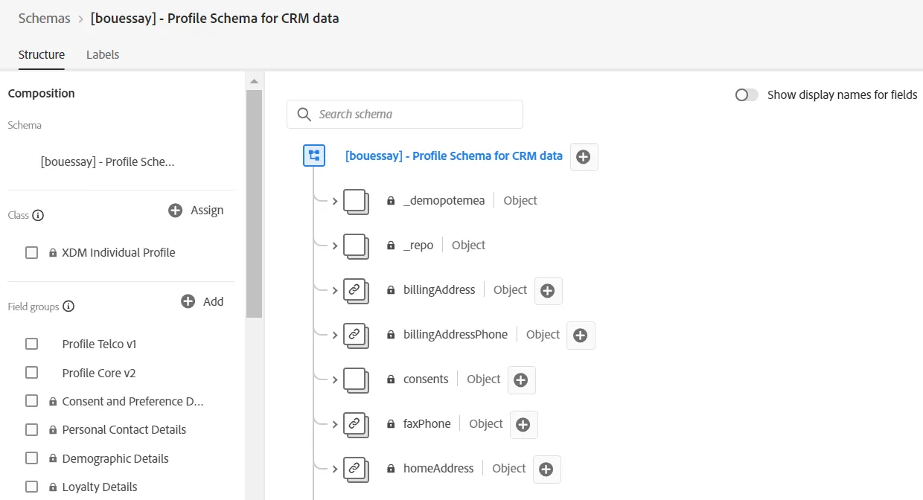Expand the billingAddressPhone node
The image size is (923, 500).
click(x=335, y=336)
